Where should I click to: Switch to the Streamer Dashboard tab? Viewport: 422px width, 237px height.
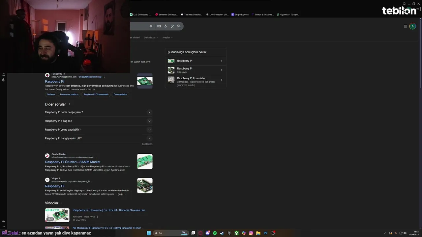[x=167, y=14]
